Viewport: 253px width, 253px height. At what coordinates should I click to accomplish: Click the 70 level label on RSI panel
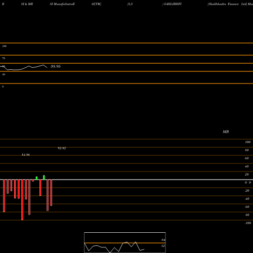[x=4, y=58]
